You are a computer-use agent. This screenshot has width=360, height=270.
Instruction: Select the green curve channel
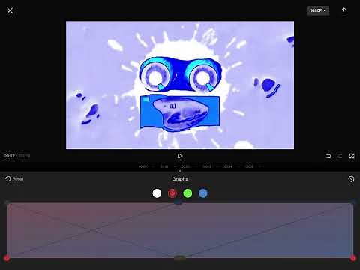coord(187,193)
